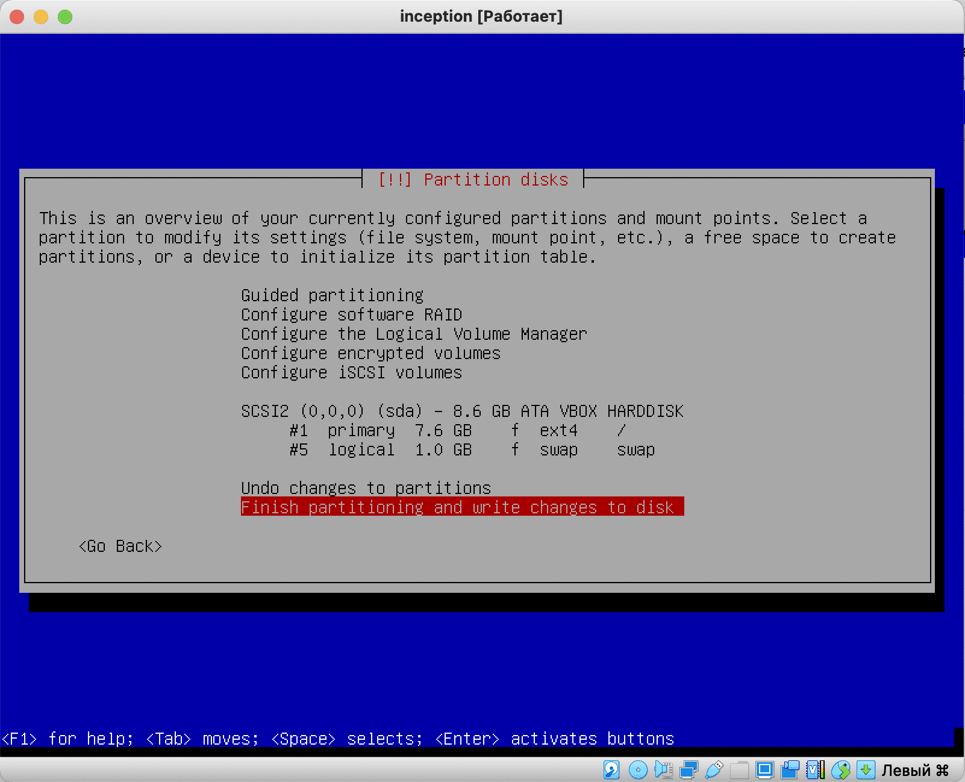Click the display settings monitor icon

click(765, 769)
